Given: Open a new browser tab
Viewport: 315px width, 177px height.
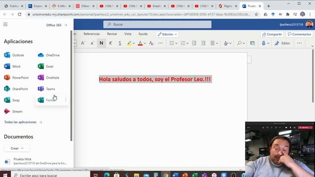Looking at the screenshot, I should (x=268, y=6).
